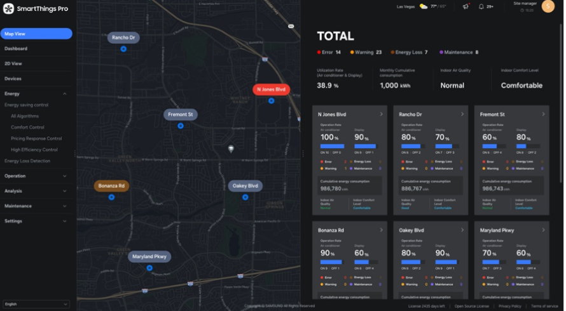Screen dimensions: 566x311
Task: Click N Jones Blvd 986,780 kWh energy value
Action: point(335,189)
